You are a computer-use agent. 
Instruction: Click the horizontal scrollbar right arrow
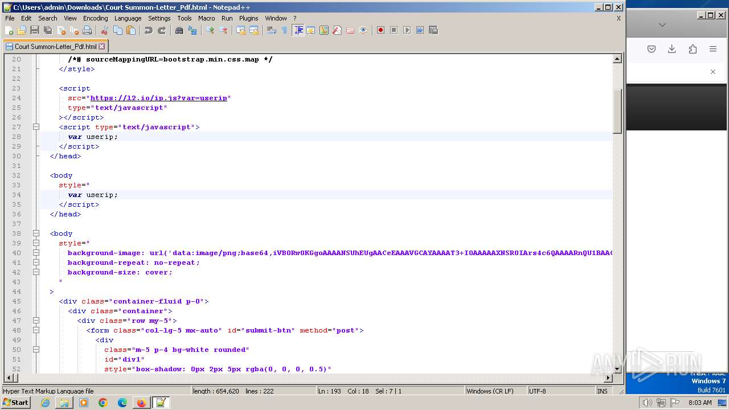pyautogui.click(x=608, y=378)
